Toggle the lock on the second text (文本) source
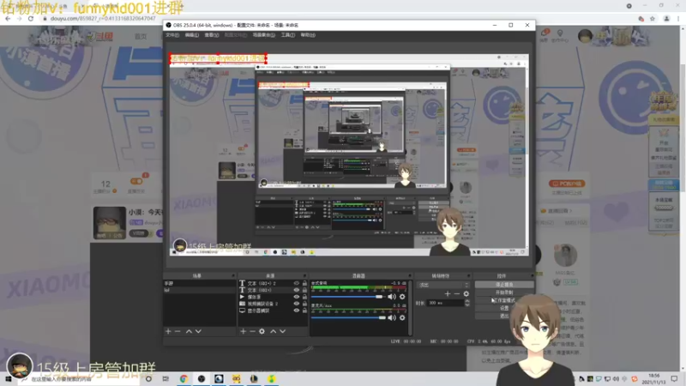 (305, 290)
